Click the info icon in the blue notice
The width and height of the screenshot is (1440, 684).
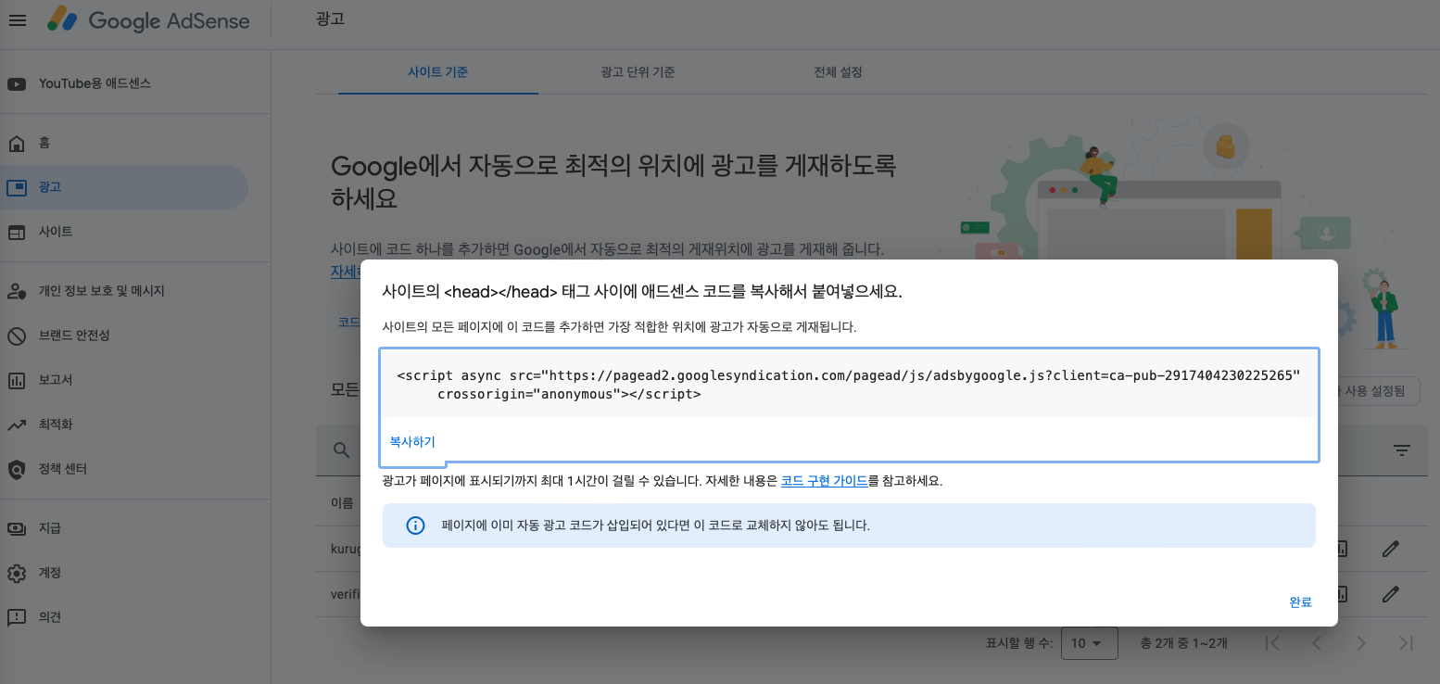(415, 526)
